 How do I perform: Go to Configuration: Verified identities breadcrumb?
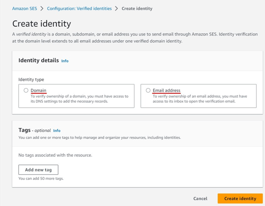(x=79, y=8)
